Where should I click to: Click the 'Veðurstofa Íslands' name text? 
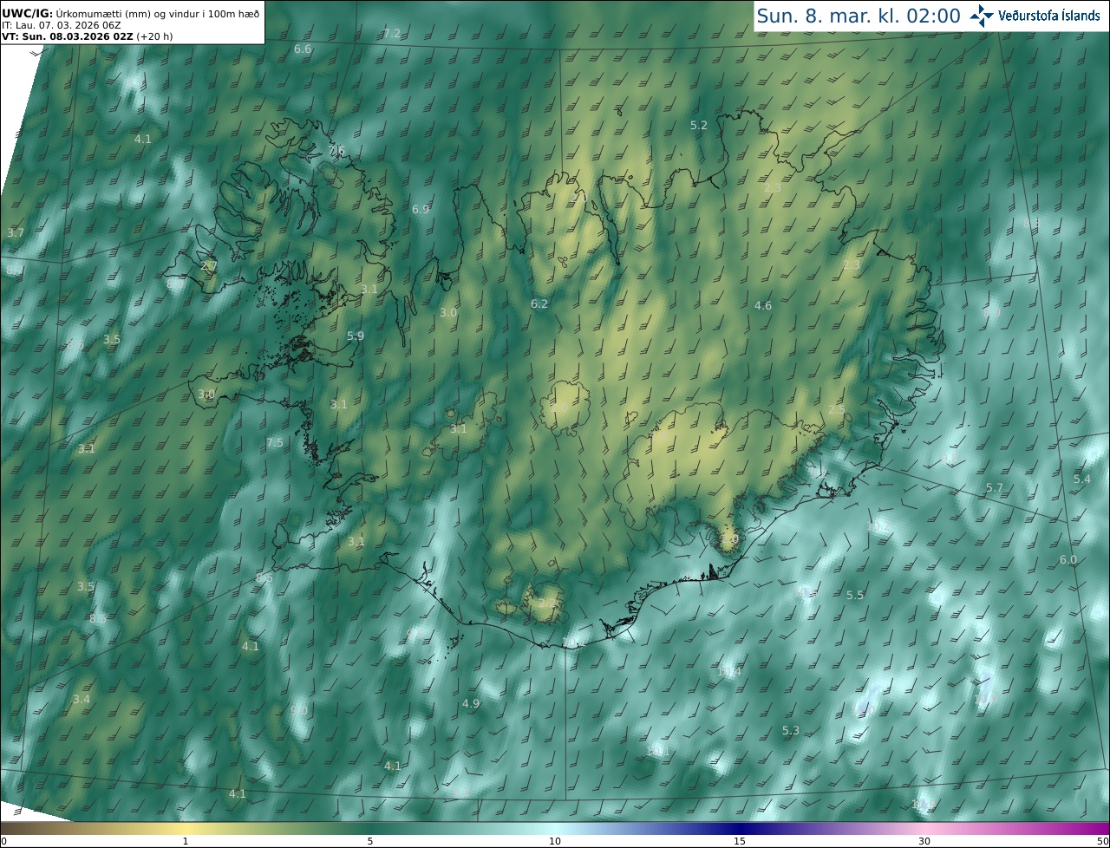click(1049, 16)
